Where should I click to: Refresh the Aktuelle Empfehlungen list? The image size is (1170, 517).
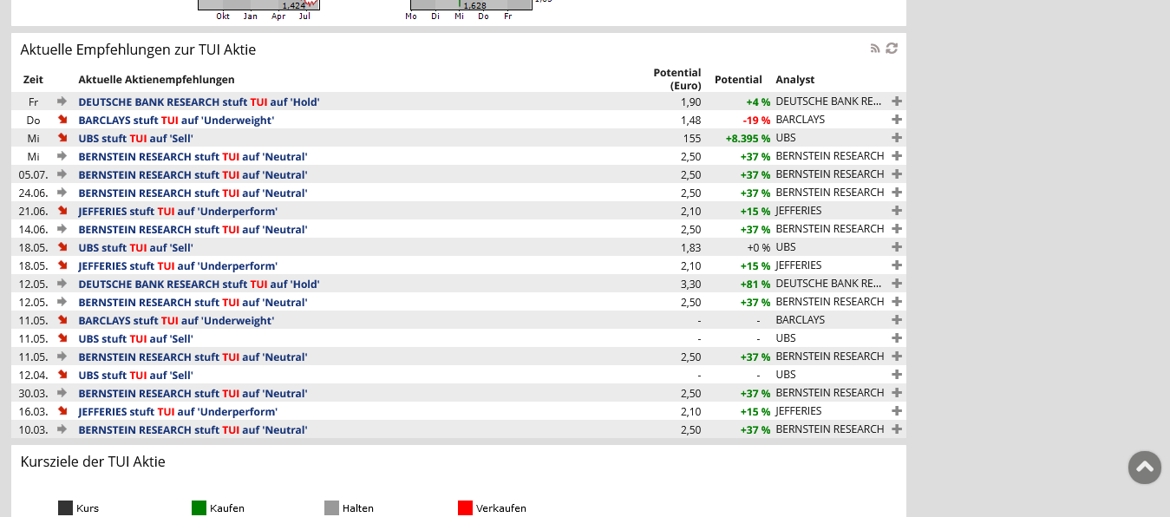pyautogui.click(x=892, y=49)
